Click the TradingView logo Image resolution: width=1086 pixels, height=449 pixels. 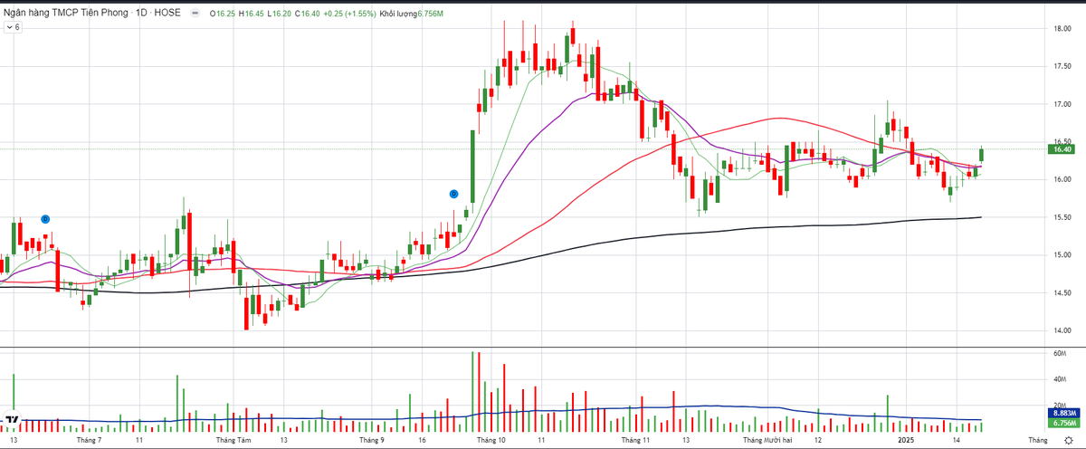coord(12,420)
